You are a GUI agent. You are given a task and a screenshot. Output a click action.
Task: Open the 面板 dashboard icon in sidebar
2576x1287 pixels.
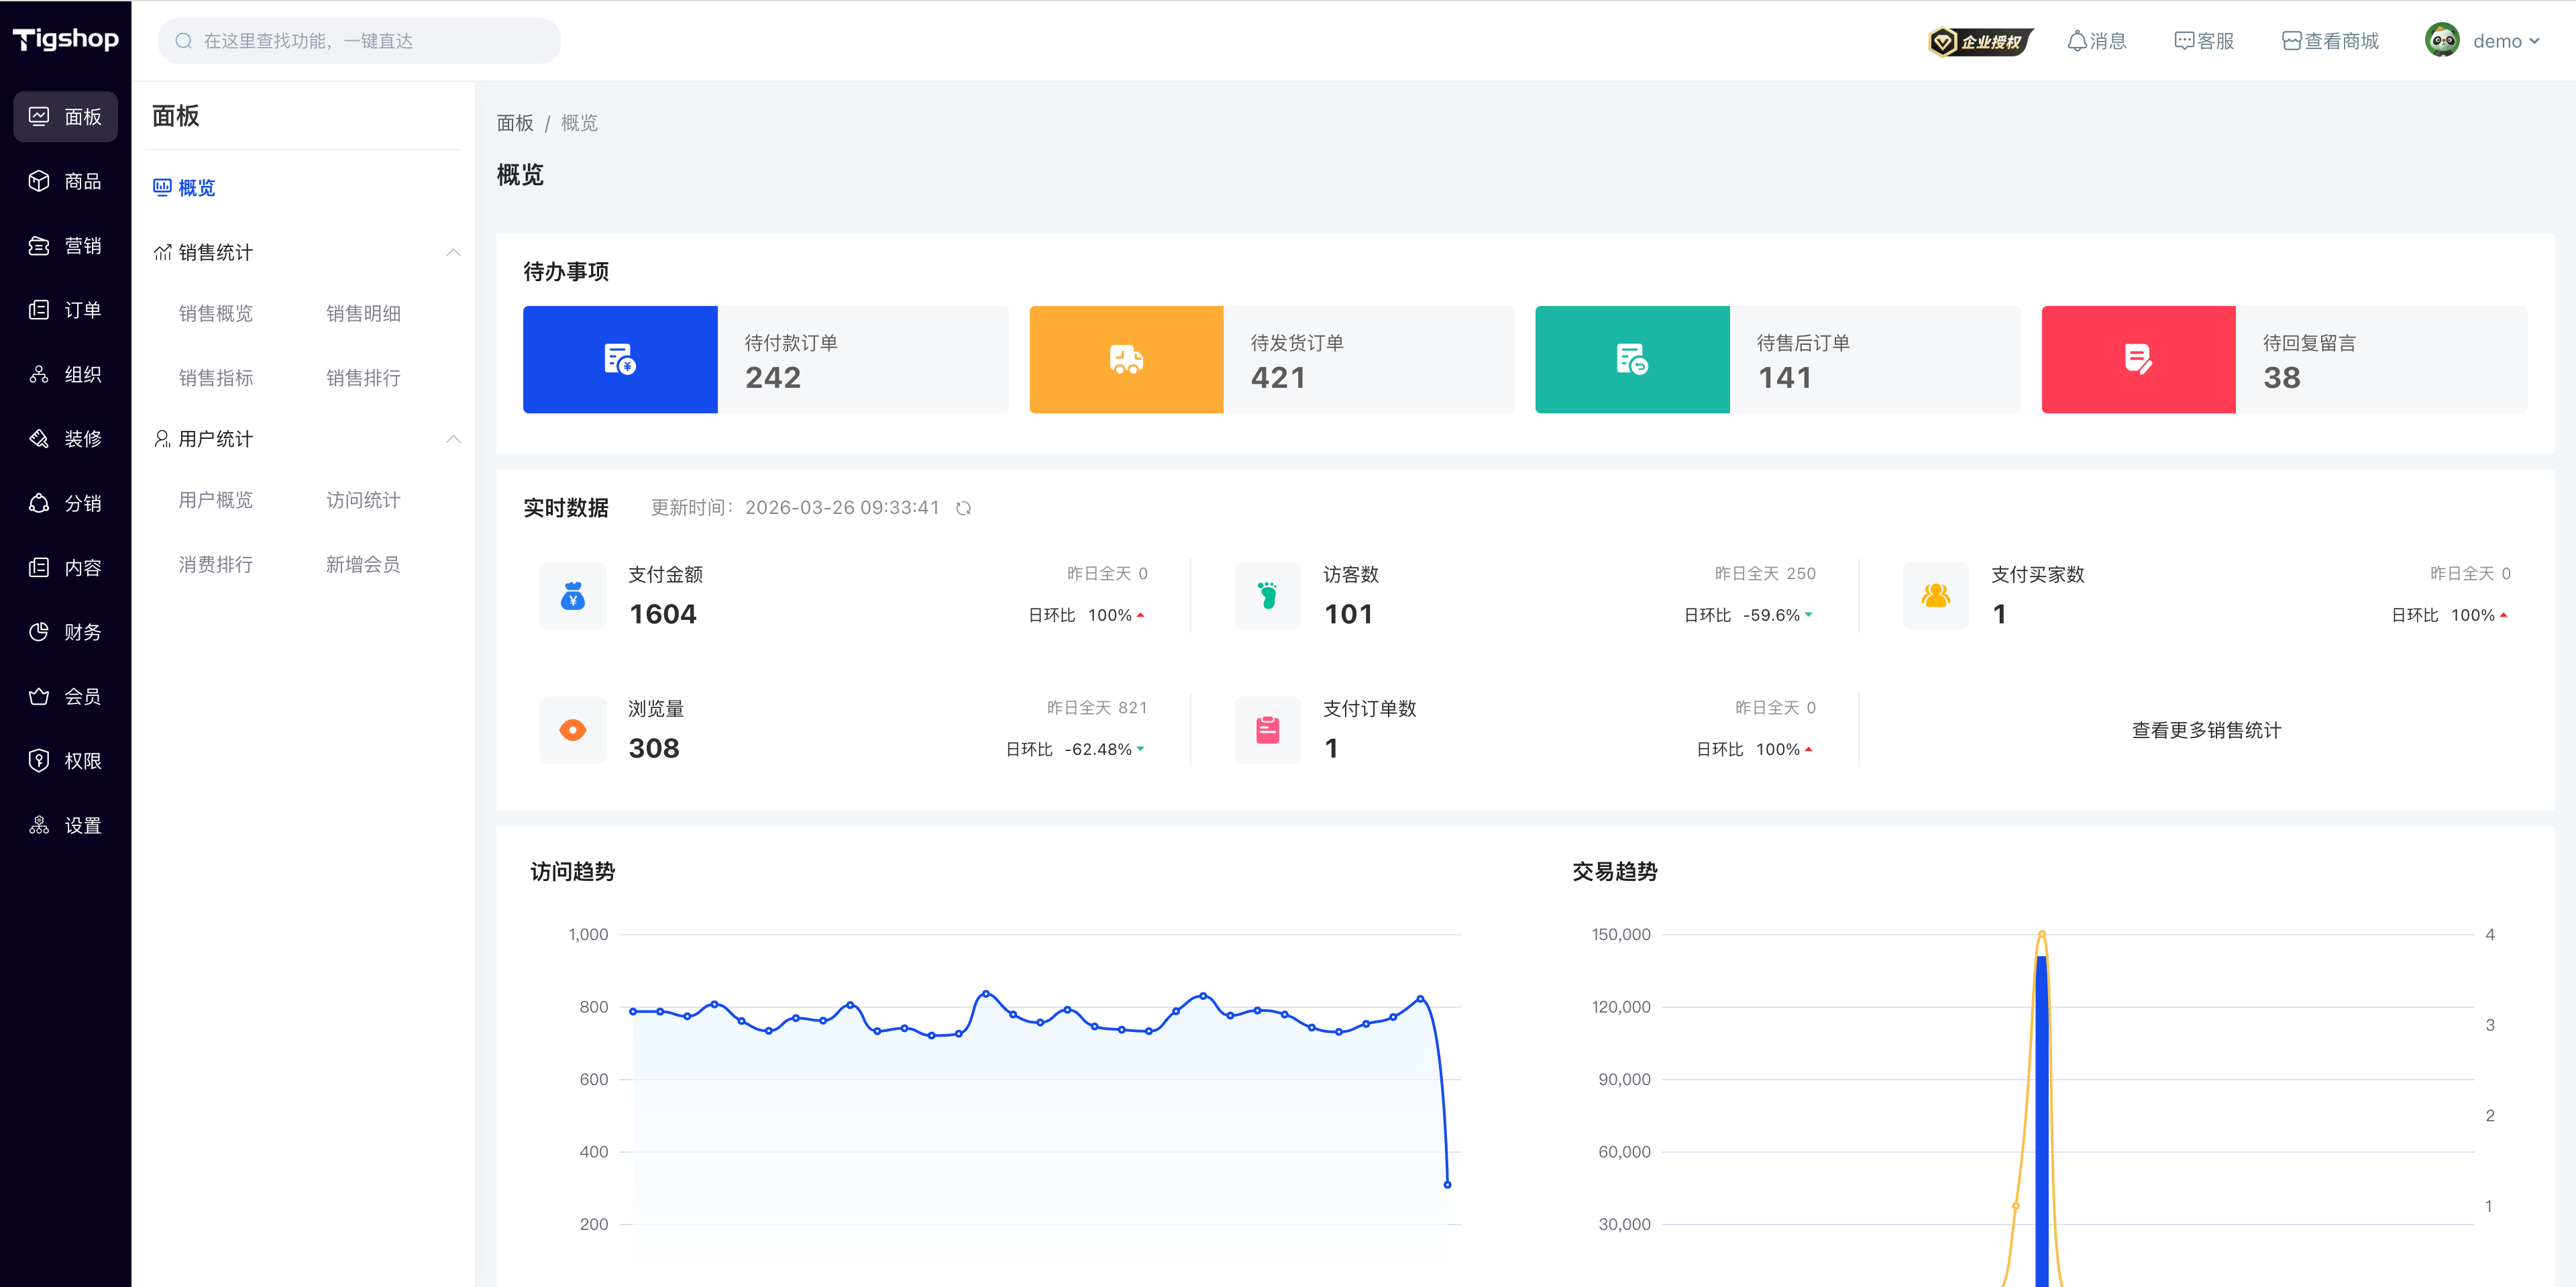[39, 116]
